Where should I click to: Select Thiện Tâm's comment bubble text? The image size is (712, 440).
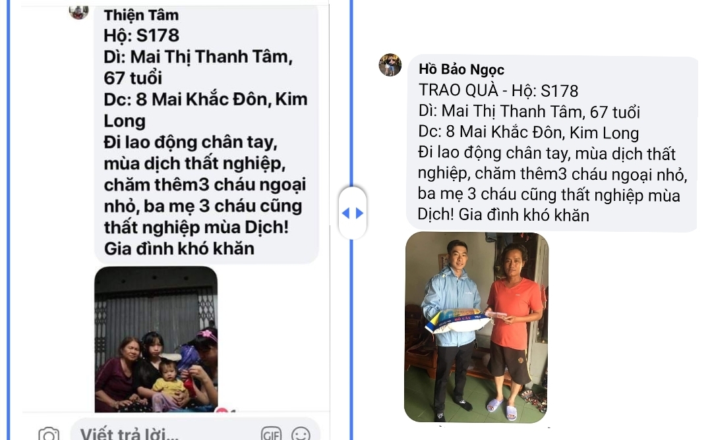[206, 134]
